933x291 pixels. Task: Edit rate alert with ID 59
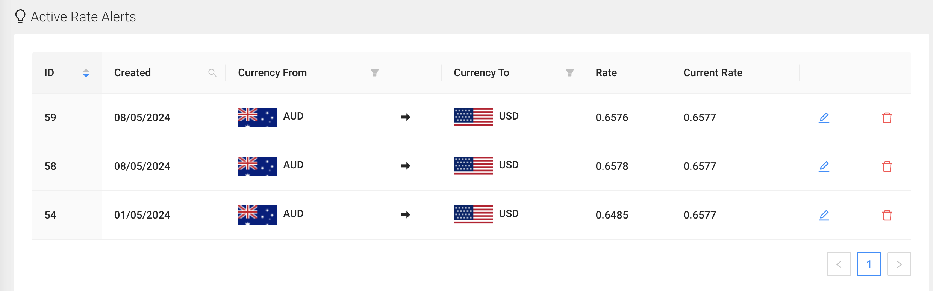tap(824, 118)
